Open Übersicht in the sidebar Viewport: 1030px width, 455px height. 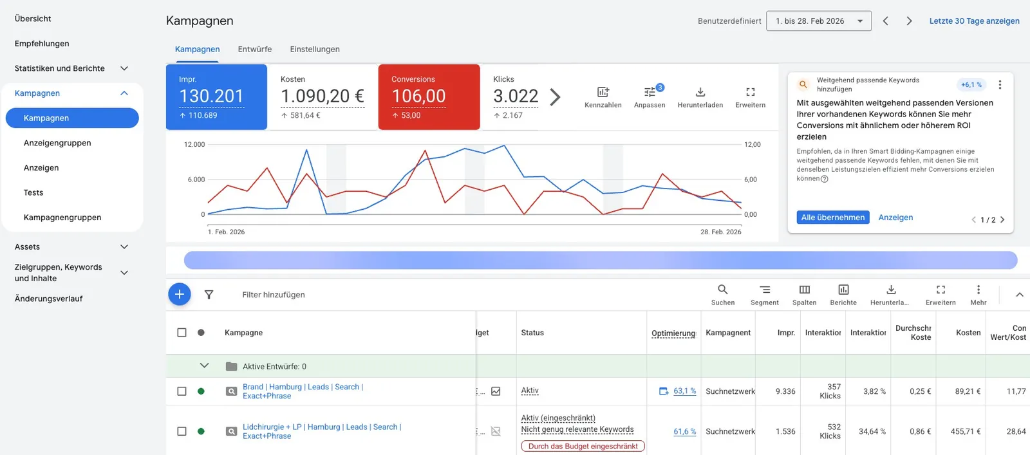33,19
